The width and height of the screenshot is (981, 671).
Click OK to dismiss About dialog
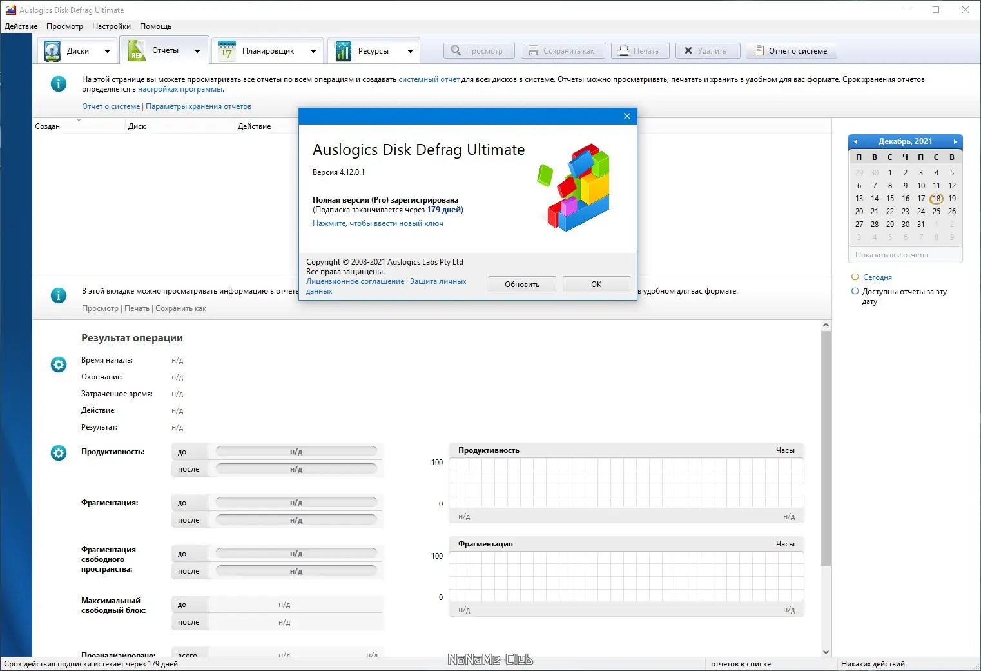(x=596, y=285)
